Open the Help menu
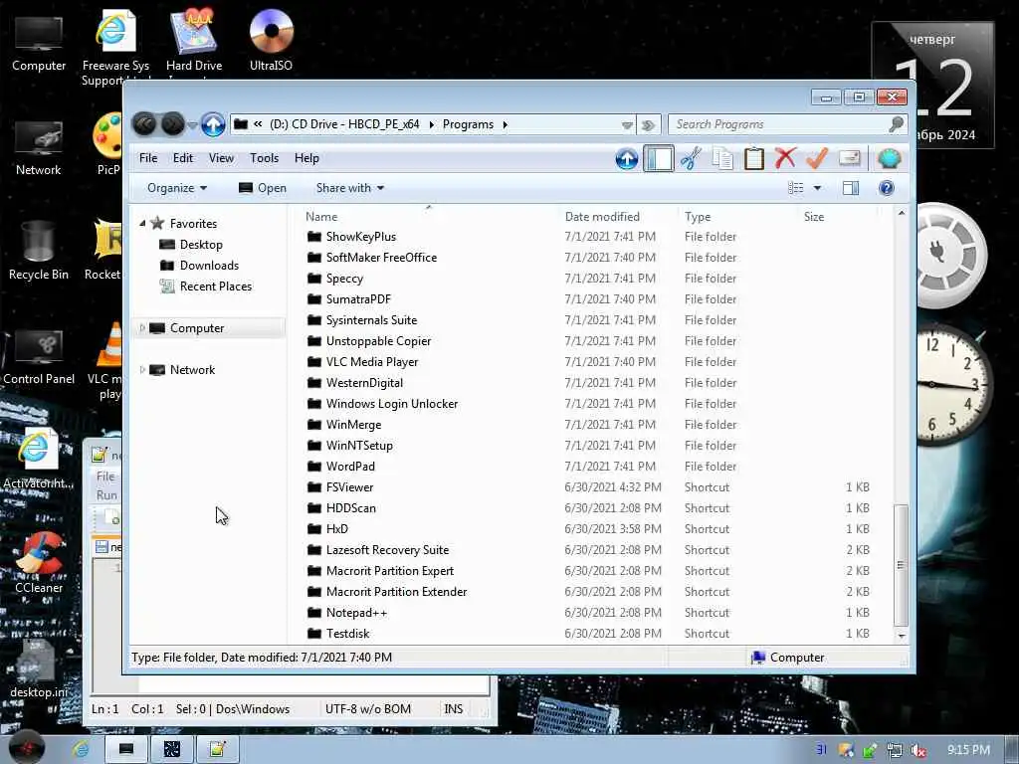The width and height of the screenshot is (1019, 764). coord(306,158)
